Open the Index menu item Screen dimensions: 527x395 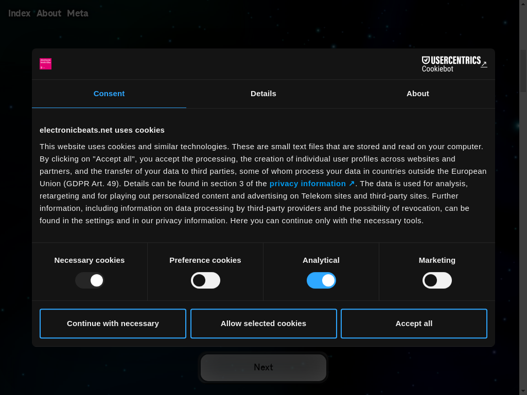point(19,13)
